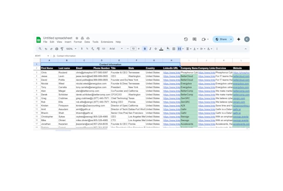This screenshot has height=191, width=283.
Task: Open the account avatar K
Action: [247, 39]
